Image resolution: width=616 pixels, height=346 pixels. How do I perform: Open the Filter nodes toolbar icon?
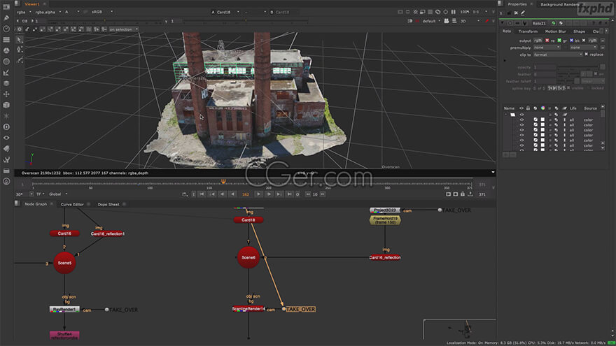tap(6, 62)
